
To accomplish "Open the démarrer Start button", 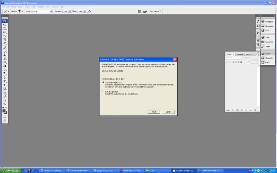I will 11,171.
